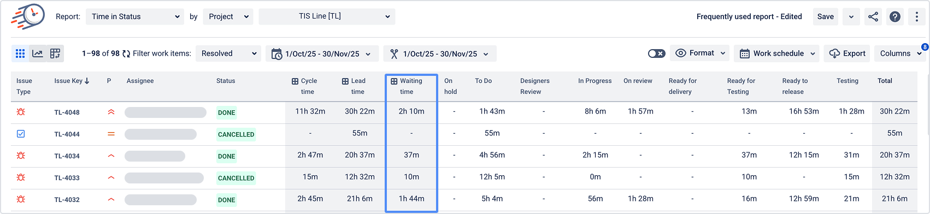Open the help question mark icon
The height and width of the screenshot is (214, 930).
click(x=895, y=17)
